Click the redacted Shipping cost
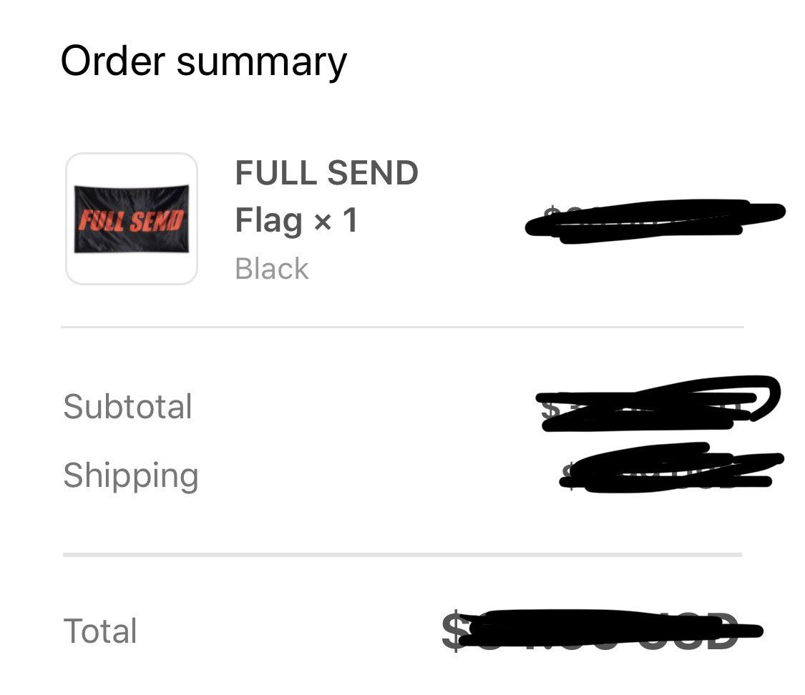 (x=665, y=472)
